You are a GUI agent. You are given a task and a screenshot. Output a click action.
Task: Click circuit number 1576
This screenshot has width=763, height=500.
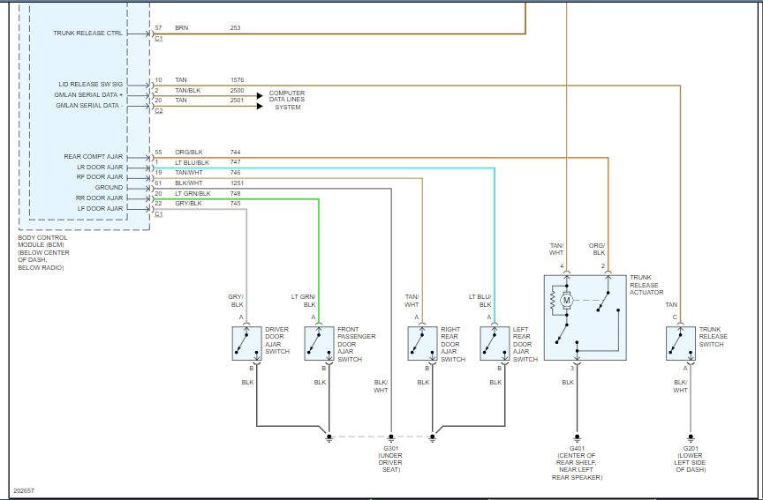tap(237, 79)
